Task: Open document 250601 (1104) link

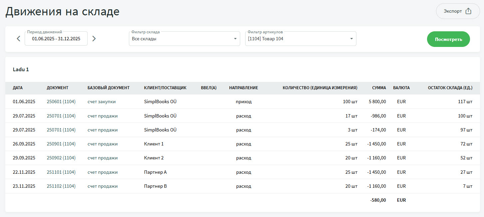Action: (61, 102)
